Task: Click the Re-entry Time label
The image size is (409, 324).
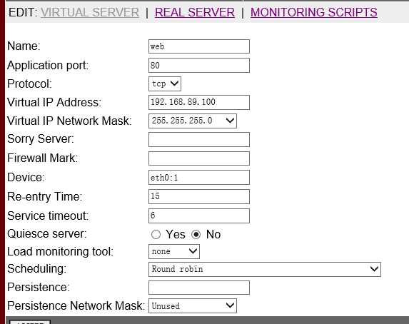Action: pos(44,196)
